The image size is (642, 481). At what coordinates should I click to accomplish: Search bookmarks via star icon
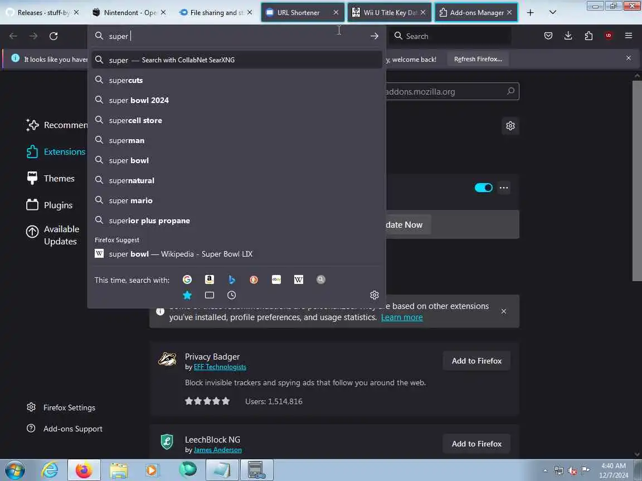tap(187, 295)
